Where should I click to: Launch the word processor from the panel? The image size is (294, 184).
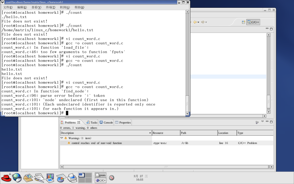[x=39, y=178]
